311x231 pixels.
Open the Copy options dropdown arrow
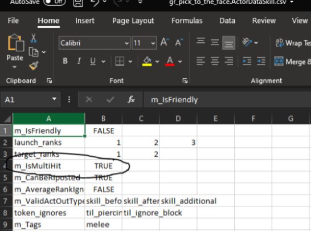[x=44, y=52]
